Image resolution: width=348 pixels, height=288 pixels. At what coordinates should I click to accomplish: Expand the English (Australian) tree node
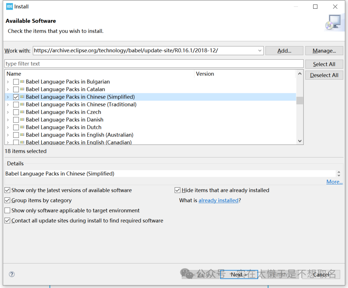8,135
